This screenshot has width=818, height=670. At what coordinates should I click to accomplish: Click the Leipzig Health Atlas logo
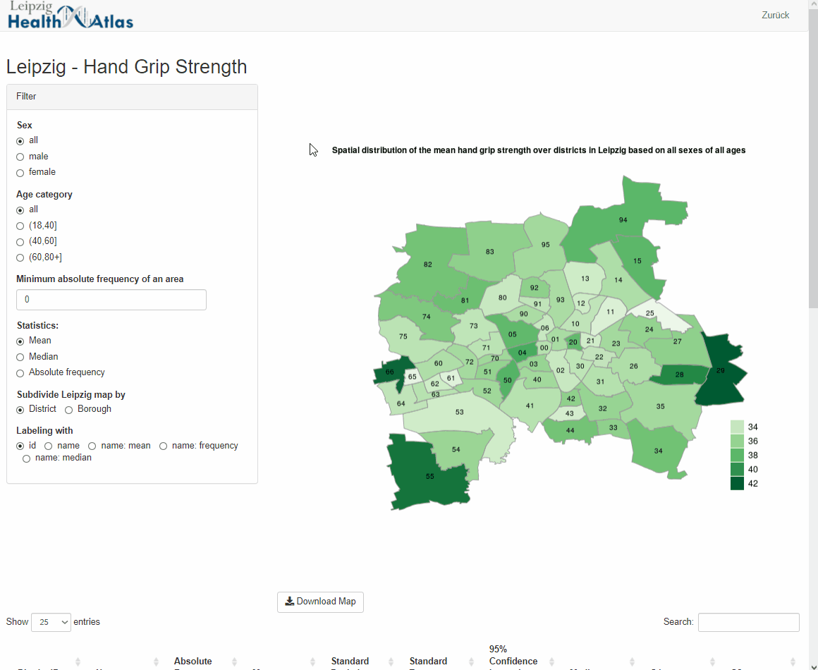71,16
